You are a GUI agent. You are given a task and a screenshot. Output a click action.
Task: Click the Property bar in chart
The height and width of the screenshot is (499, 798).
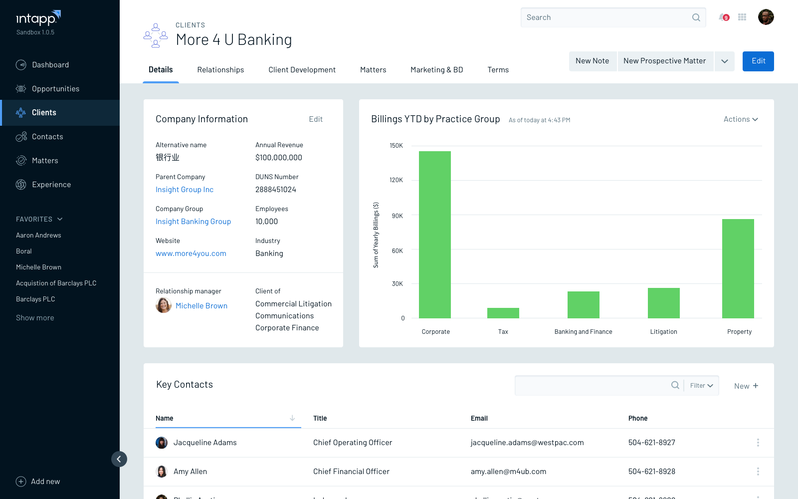[x=738, y=268]
